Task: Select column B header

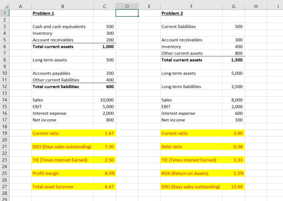Action: coord(63,7)
